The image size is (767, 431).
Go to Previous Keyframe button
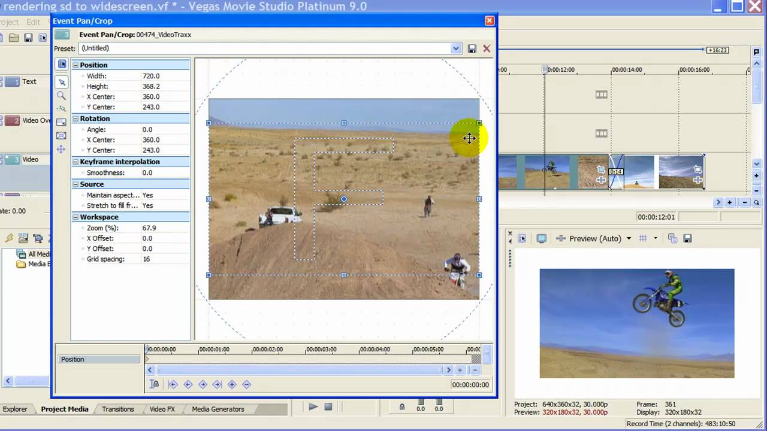click(x=188, y=384)
